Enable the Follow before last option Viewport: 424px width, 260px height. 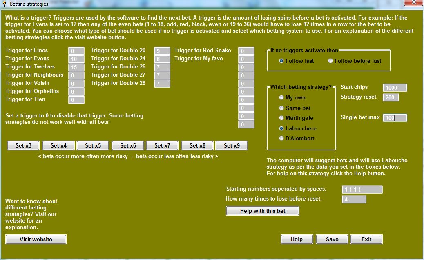click(330, 61)
